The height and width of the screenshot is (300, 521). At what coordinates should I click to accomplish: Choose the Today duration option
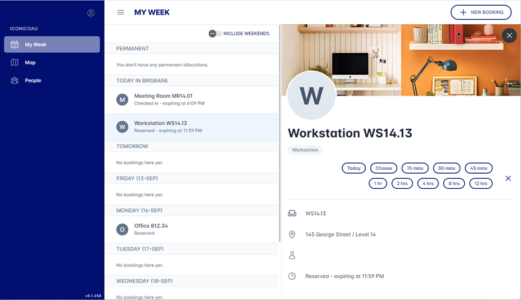(x=353, y=168)
